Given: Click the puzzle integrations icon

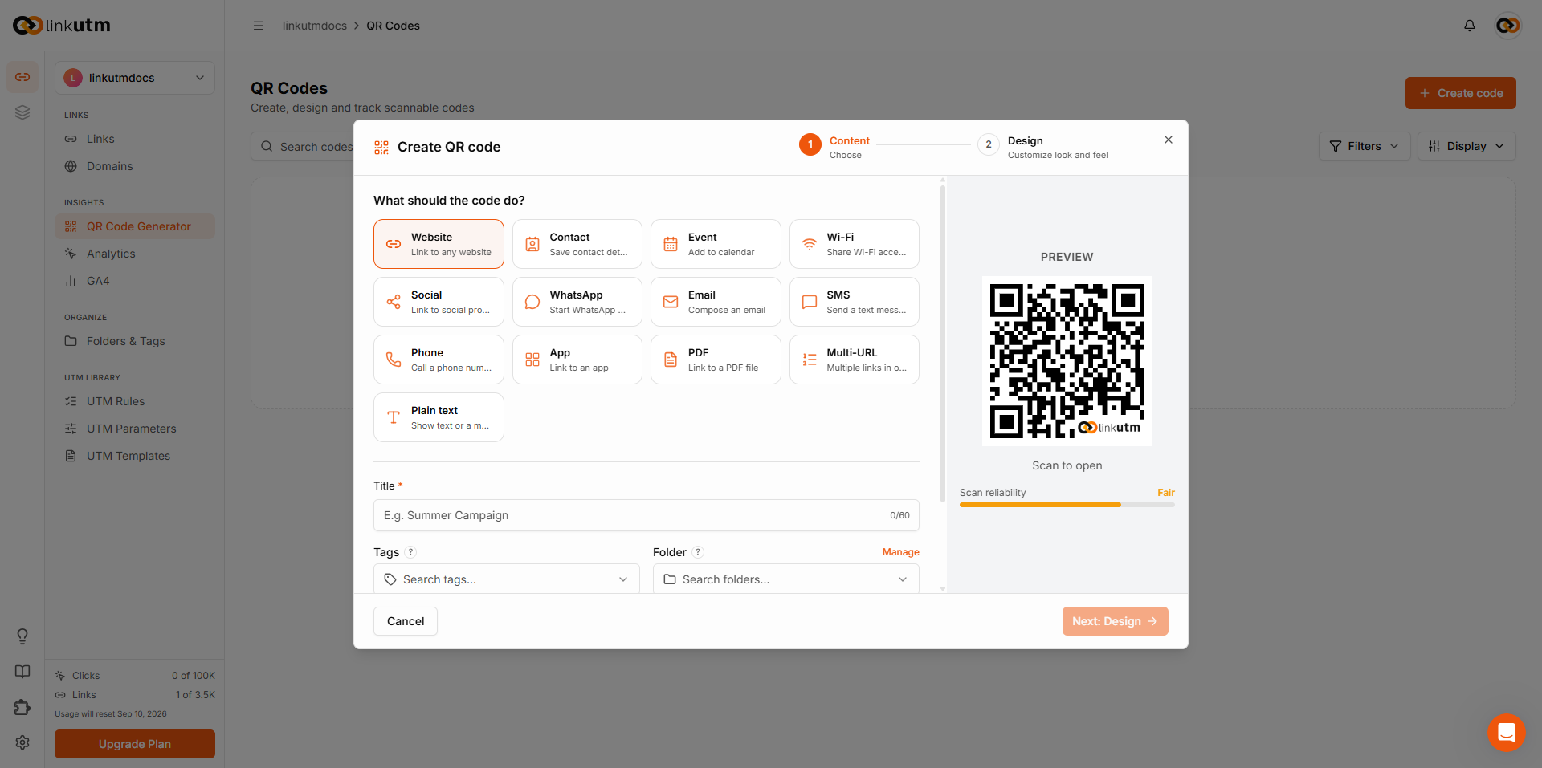Looking at the screenshot, I should [x=22, y=707].
